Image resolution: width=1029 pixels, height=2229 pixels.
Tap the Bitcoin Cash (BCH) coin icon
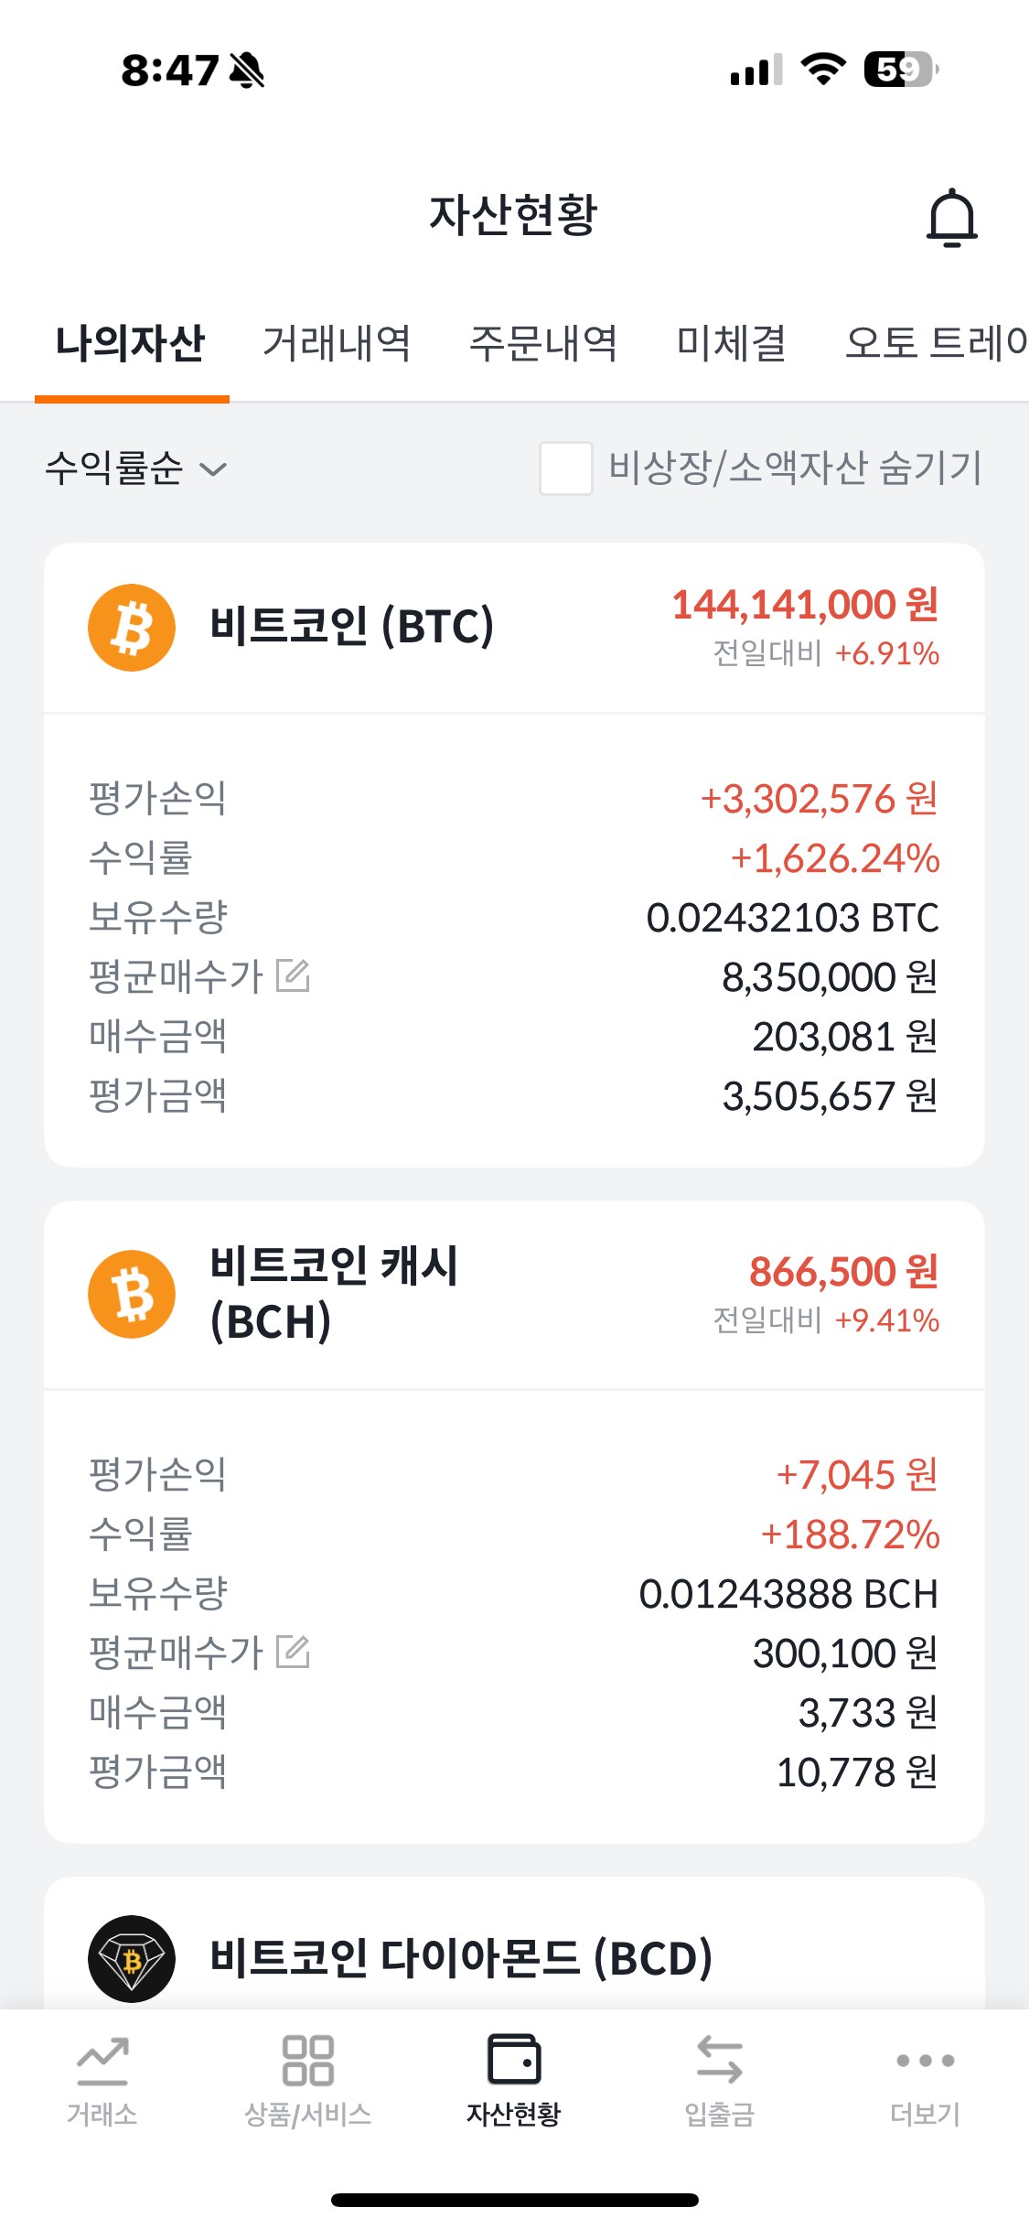tap(132, 1294)
